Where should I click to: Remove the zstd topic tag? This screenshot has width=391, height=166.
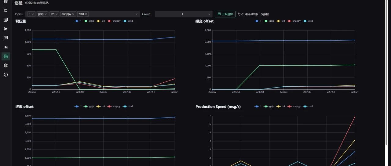[86, 14]
